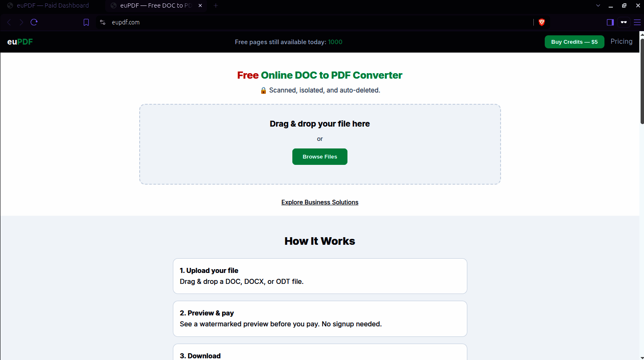Image resolution: width=644 pixels, height=360 pixels.
Task: Click Browse Files button
Action: pos(320,156)
